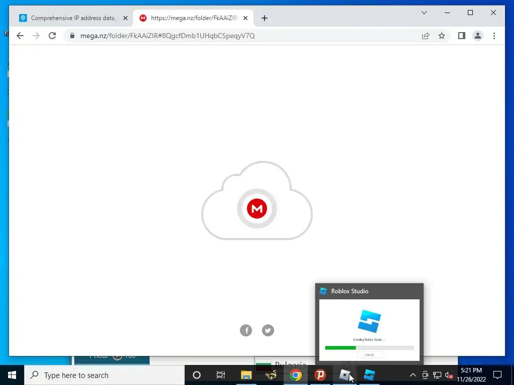The image size is (514, 385).
Task: Open Cortana from the taskbar circle
Action: click(x=196, y=375)
